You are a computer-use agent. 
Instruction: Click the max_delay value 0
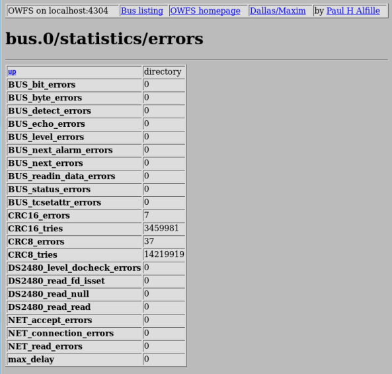pos(147,359)
